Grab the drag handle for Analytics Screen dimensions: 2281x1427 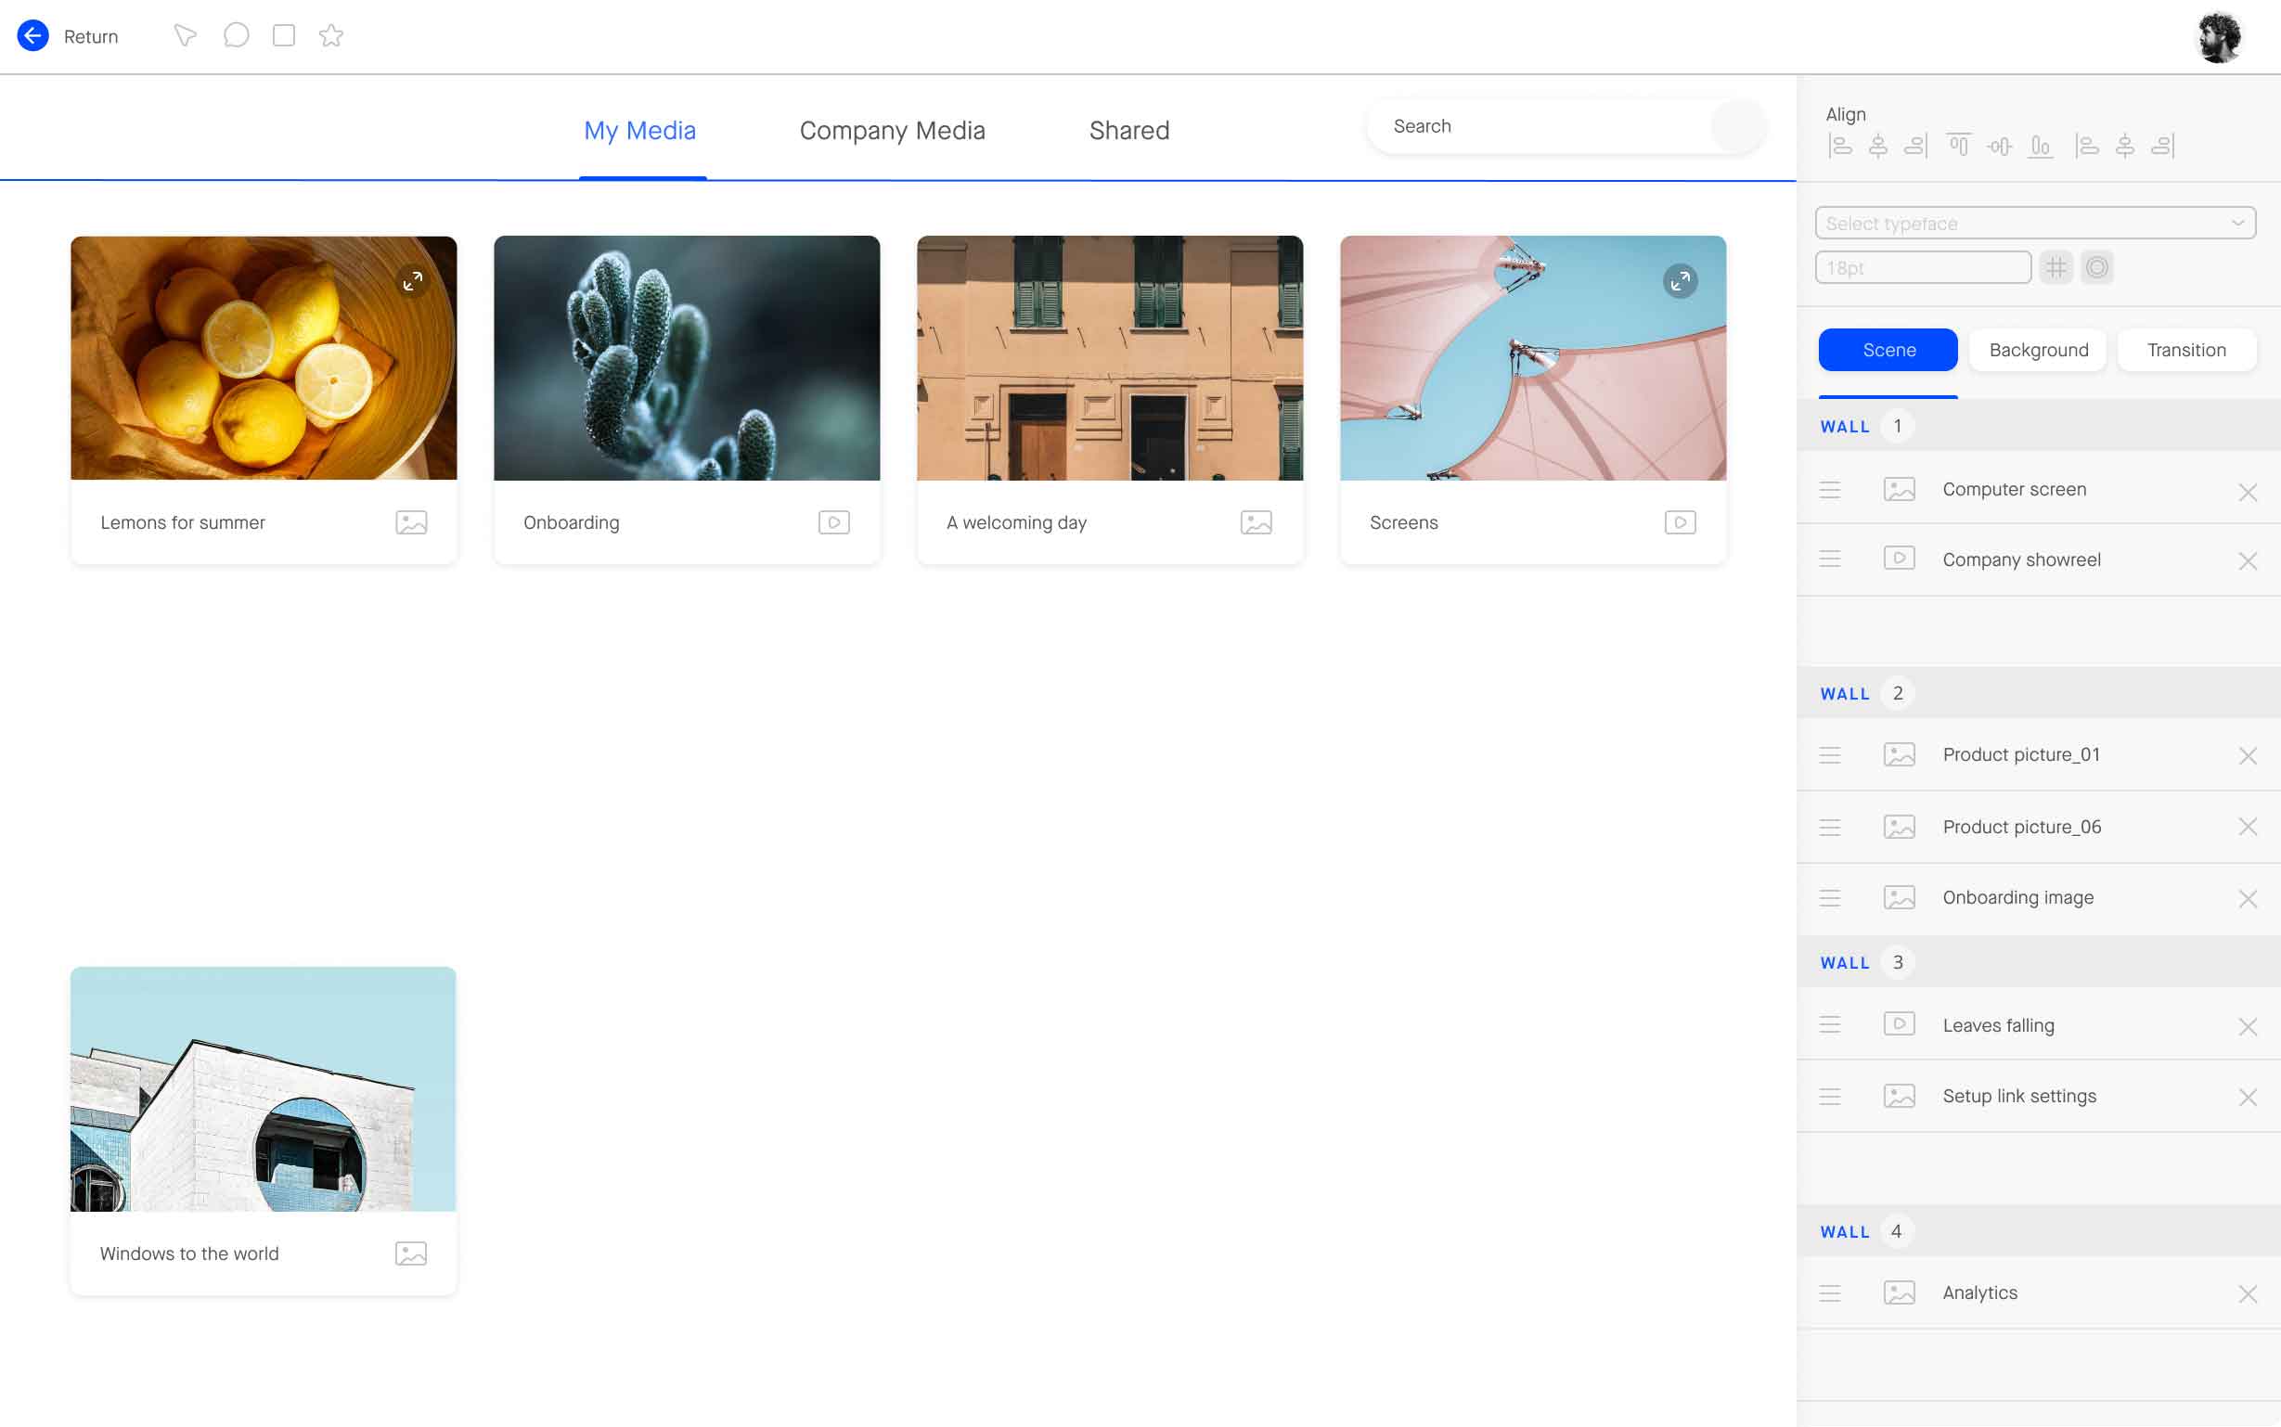(1830, 1293)
